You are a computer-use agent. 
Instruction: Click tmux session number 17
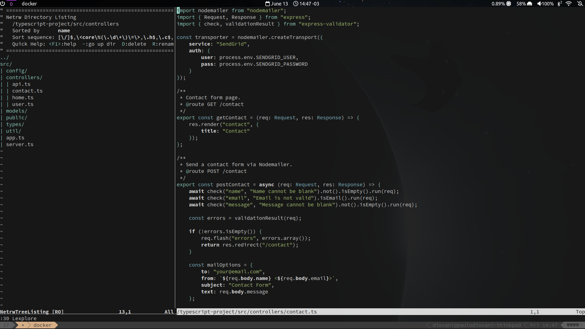pos(6,325)
